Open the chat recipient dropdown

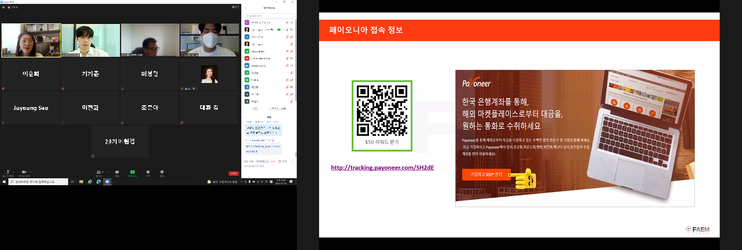pyautogui.click(x=262, y=161)
